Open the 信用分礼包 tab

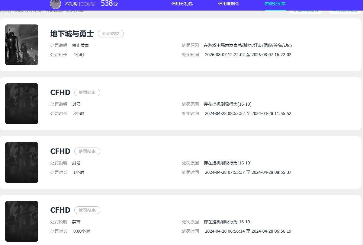pos(182,4)
